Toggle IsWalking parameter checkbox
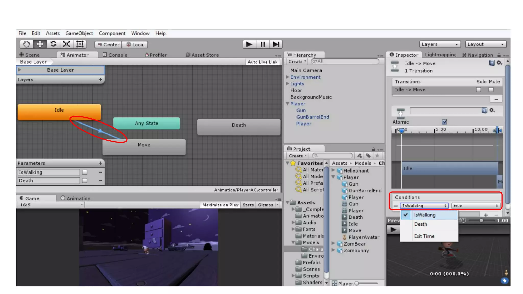Viewport: 523px width, 294px height. click(85, 172)
